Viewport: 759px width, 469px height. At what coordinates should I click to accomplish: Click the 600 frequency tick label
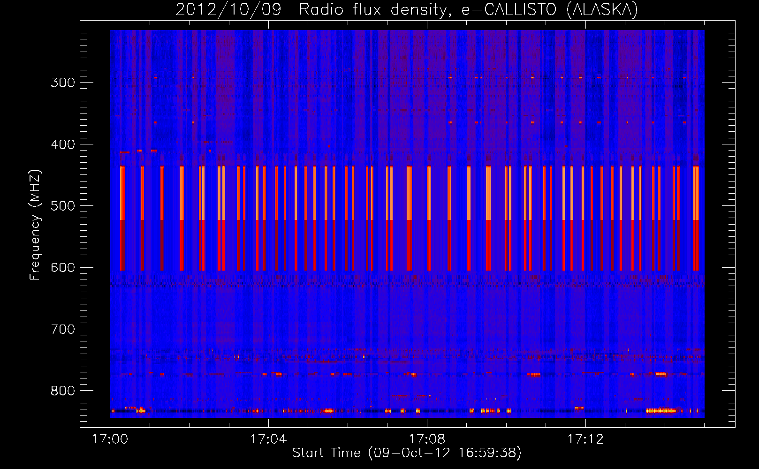point(63,268)
